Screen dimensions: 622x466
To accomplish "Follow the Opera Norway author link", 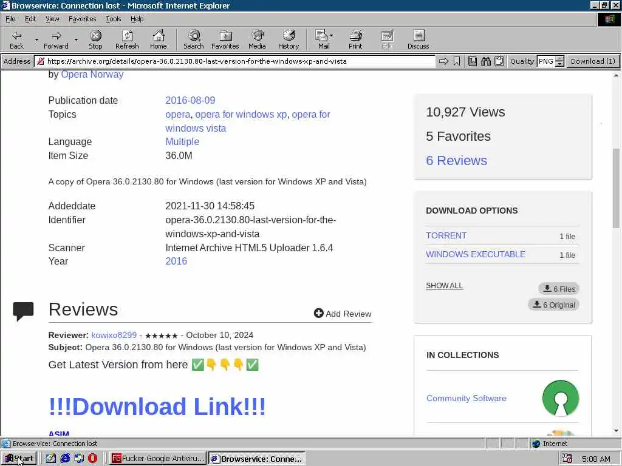I will pyautogui.click(x=92, y=75).
